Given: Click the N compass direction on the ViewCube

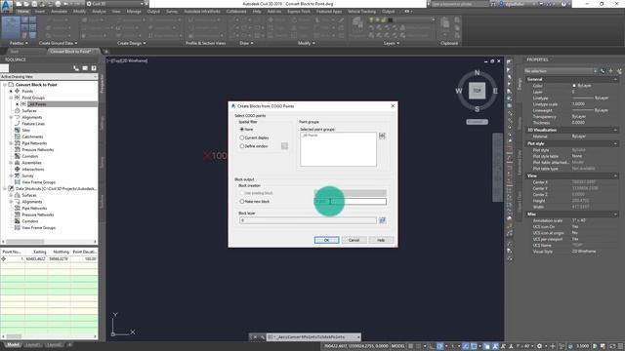Looking at the screenshot, I should 478,73.
